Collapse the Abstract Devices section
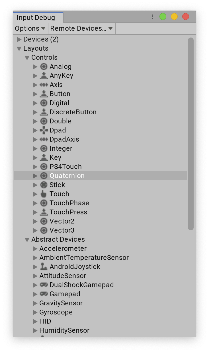209x352 pixels. coord(27,239)
